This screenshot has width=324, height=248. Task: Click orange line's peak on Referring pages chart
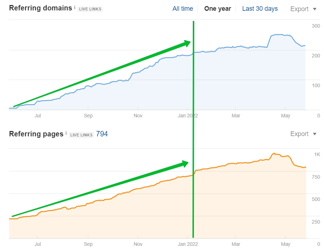point(274,153)
